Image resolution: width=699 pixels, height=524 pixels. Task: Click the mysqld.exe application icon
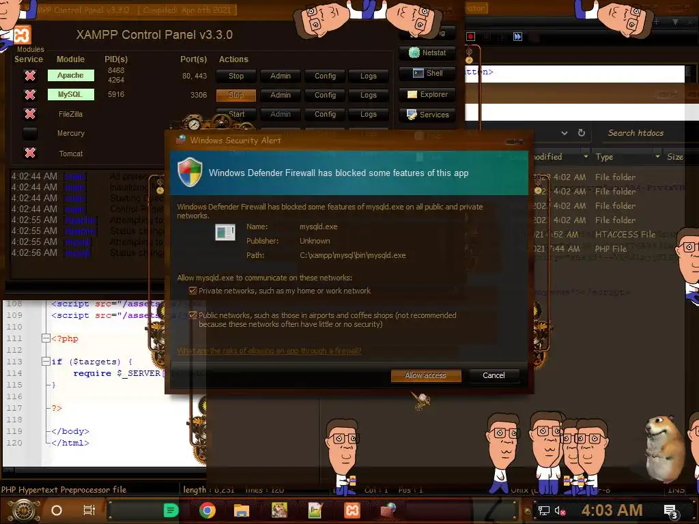(x=225, y=232)
